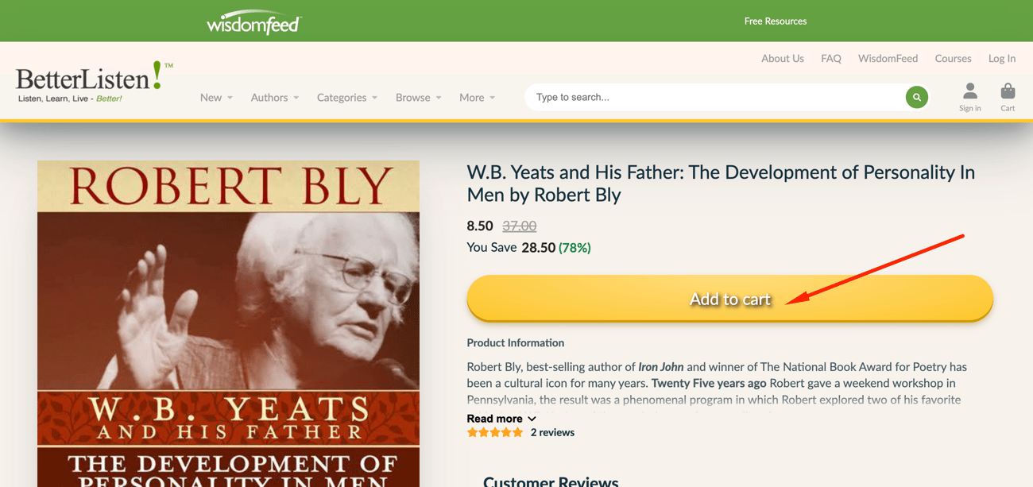Open Free Resources in green bar
1033x487 pixels.
pos(776,21)
